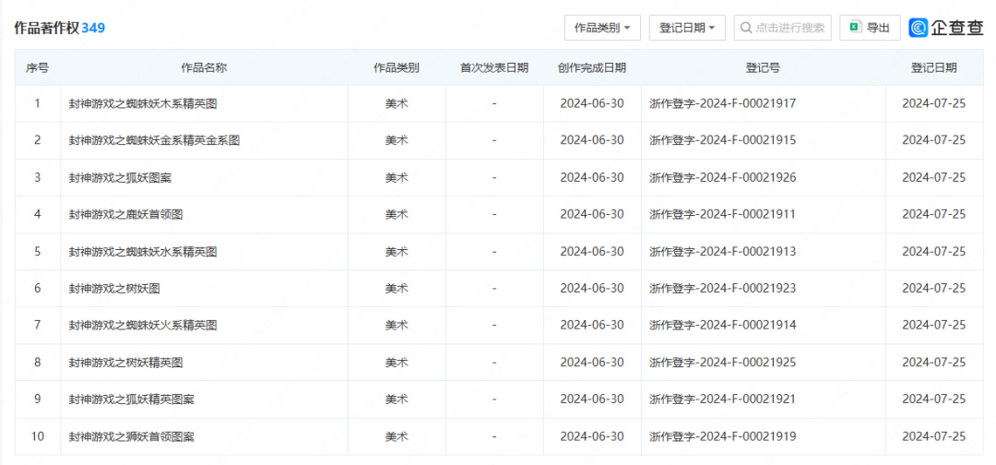Open the 登记日期 filter dropdown
996x465 pixels.
click(x=687, y=28)
